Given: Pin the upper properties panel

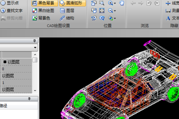Looking at the screenshot, I should coord(35,40).
